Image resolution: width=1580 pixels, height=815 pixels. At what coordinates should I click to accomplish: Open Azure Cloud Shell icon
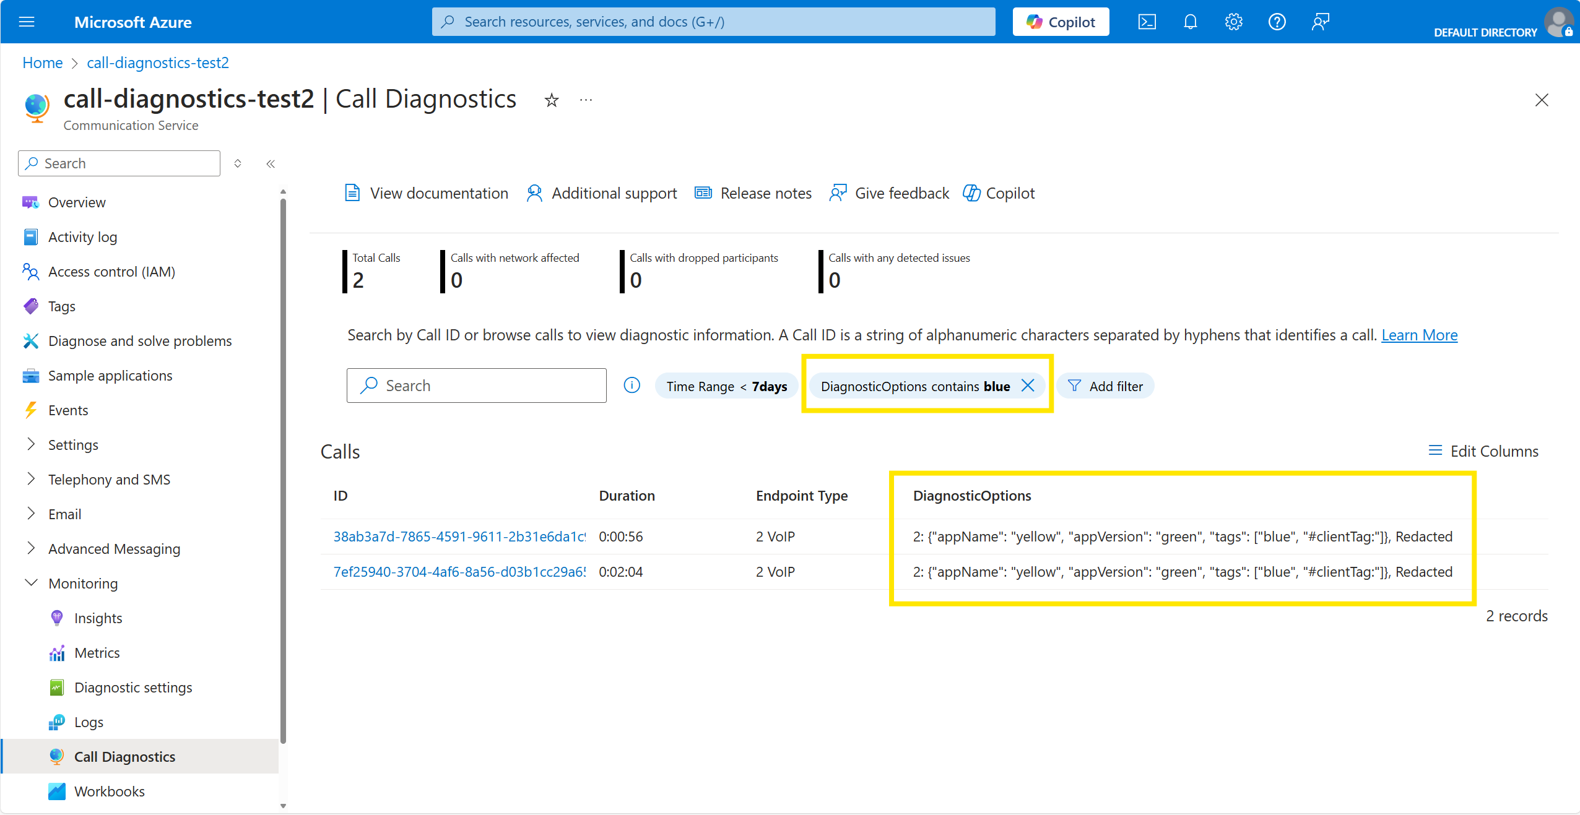[1147, 22]
